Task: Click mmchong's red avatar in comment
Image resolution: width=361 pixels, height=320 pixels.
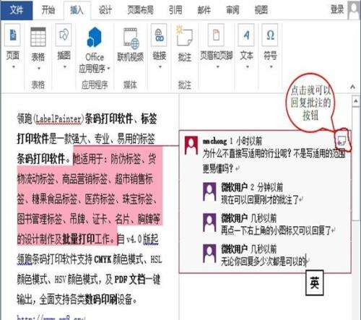Action: click(x=191, y=145)
